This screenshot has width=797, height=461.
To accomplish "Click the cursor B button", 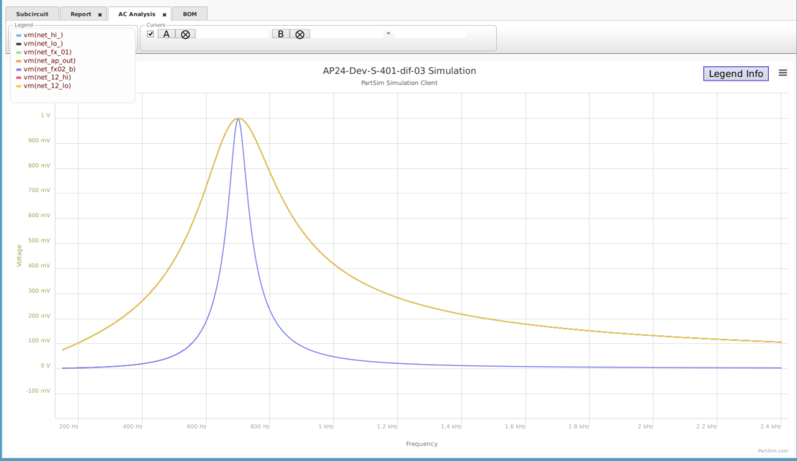I will (281, 34).
